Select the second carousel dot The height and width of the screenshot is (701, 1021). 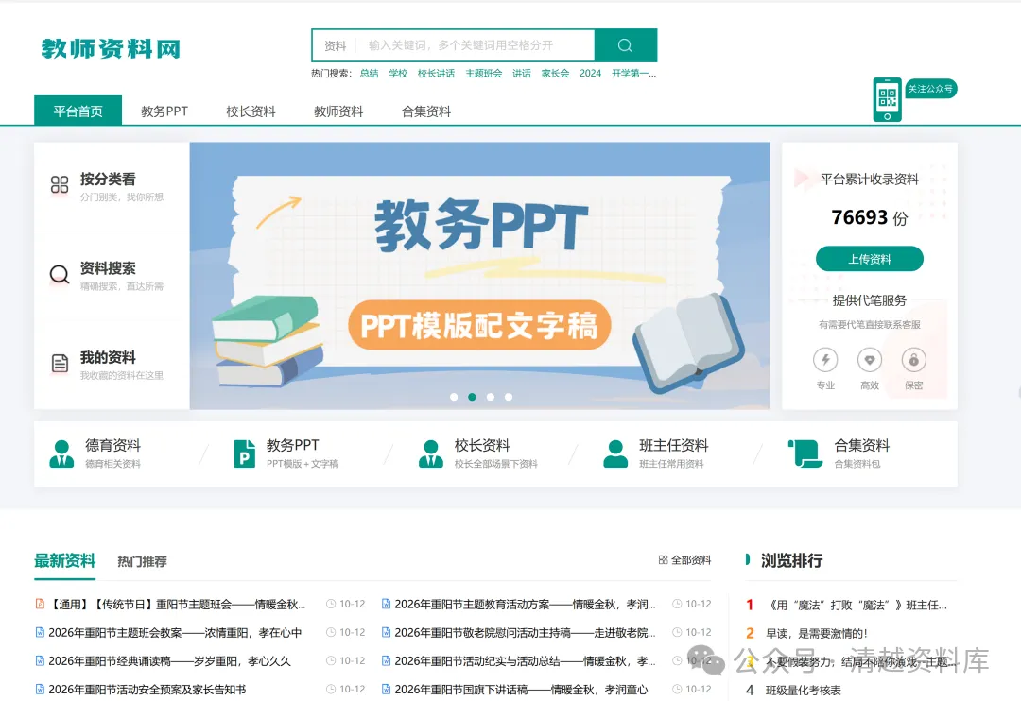click(472, 397)
